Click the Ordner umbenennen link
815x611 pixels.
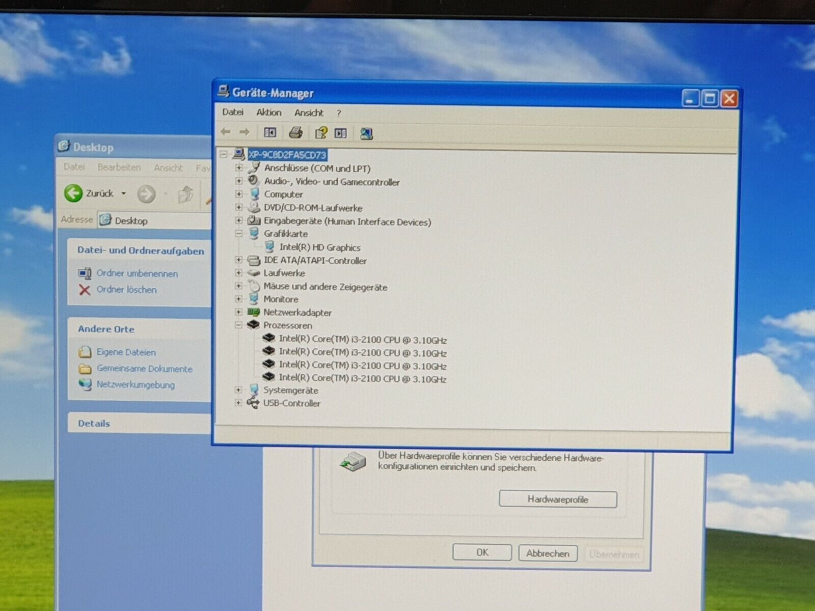tap(137, 273)
